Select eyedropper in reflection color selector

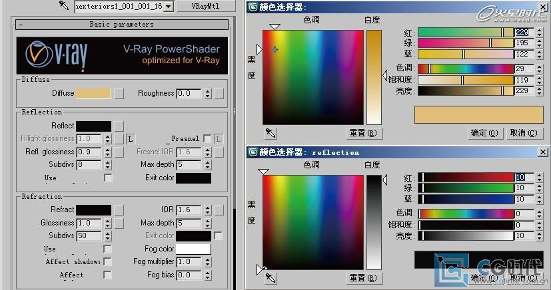coord(271,278)
